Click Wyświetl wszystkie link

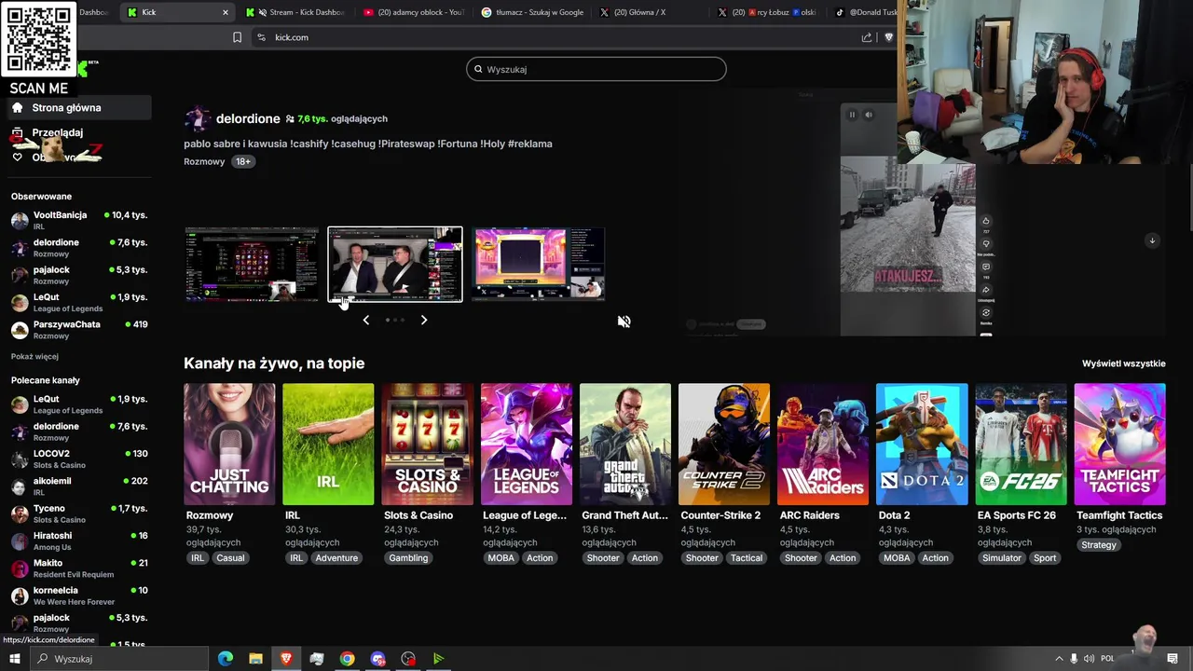(1123, 363)
